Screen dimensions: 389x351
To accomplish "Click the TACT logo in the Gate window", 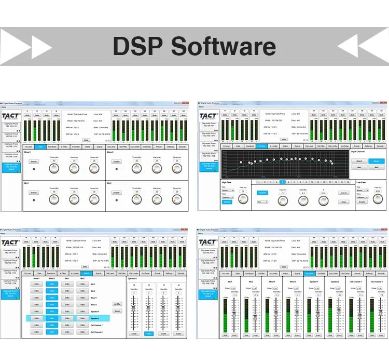I will point(11,116).
